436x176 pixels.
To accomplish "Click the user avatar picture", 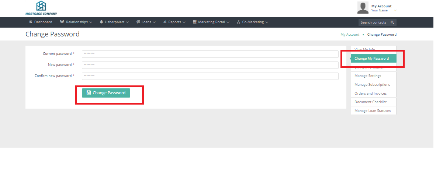I will point(363,7).
